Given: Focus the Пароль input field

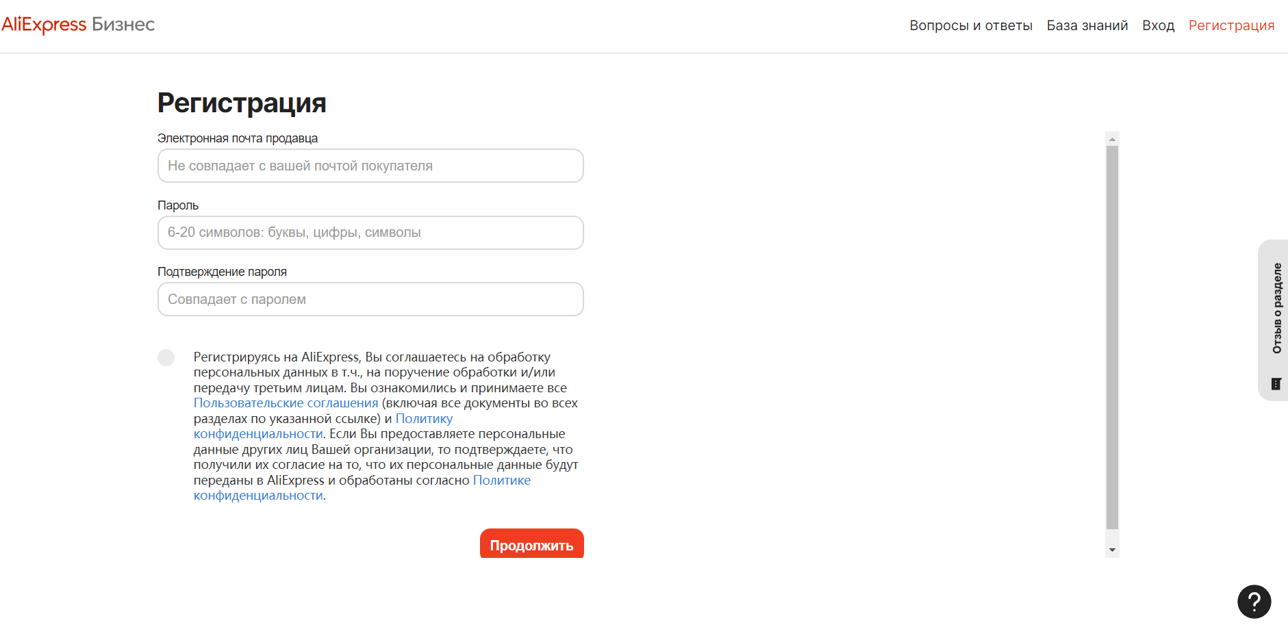Looking at the screenshot, I should 370,233.
